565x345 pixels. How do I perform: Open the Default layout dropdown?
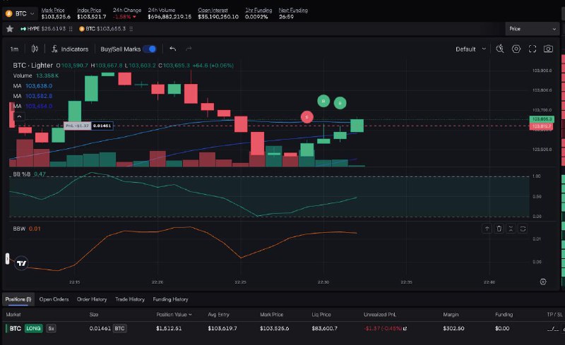(470, 49)
